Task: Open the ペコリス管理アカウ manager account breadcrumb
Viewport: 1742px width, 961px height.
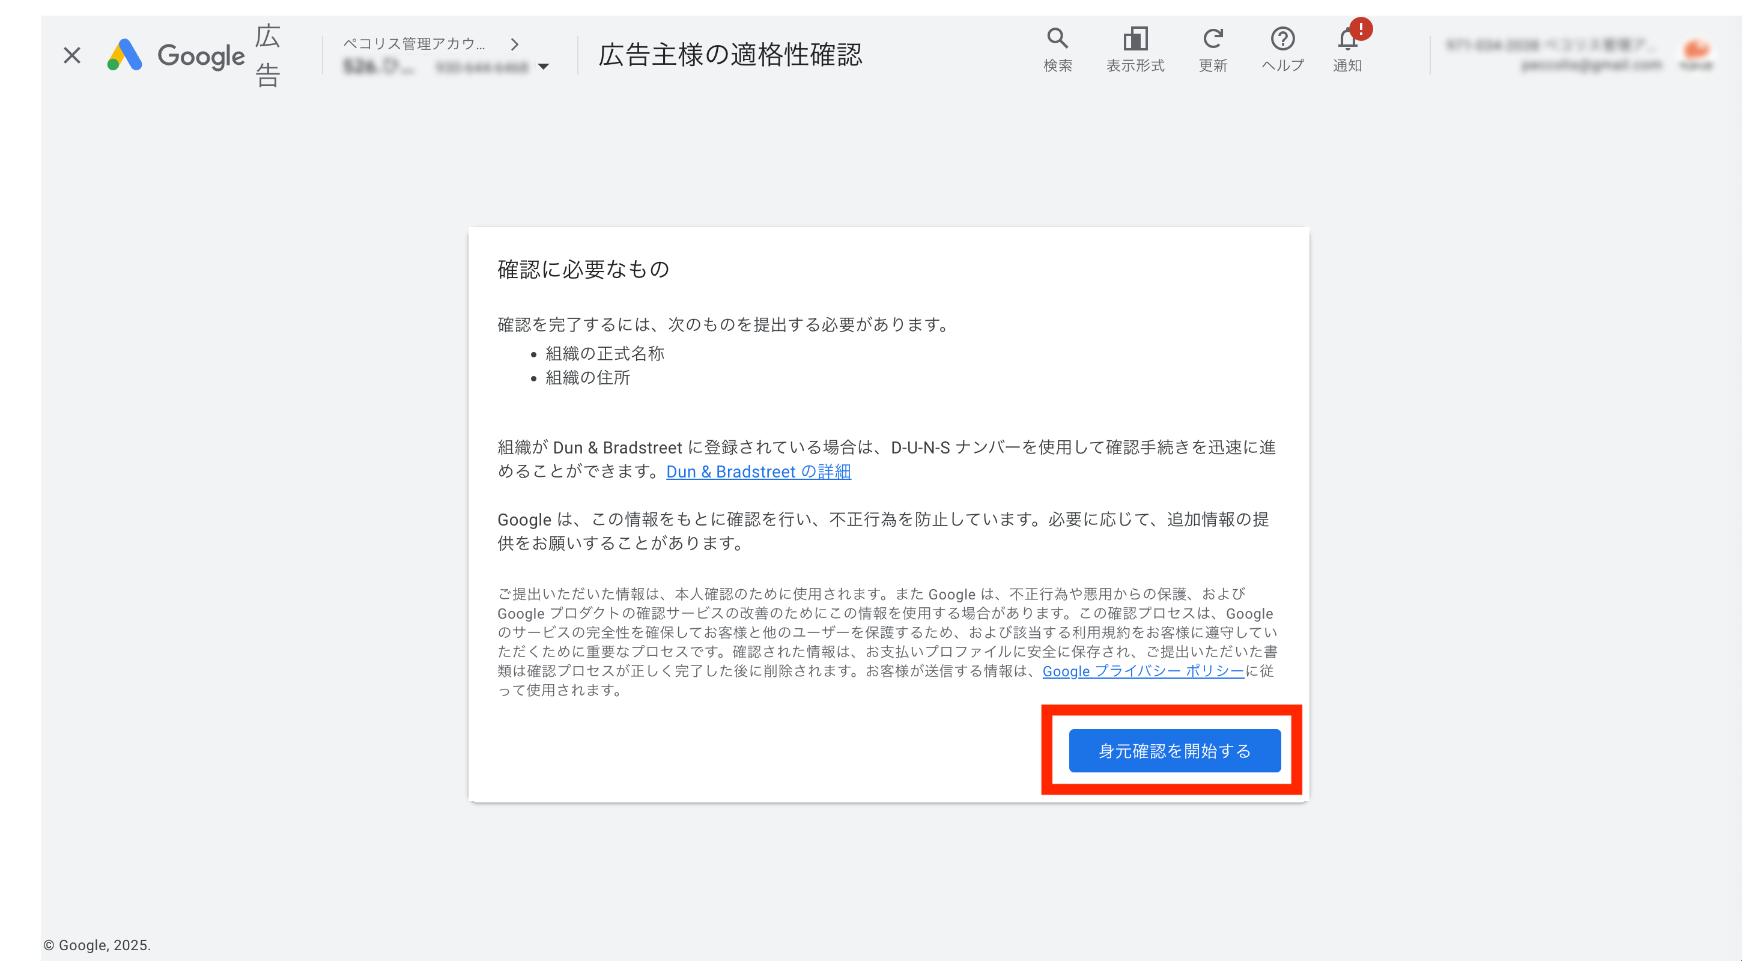Action: click(414, 44)
